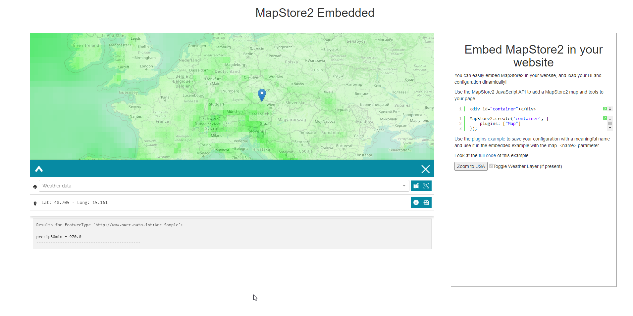Click the info icon in coordinates row

click(416, 203)
